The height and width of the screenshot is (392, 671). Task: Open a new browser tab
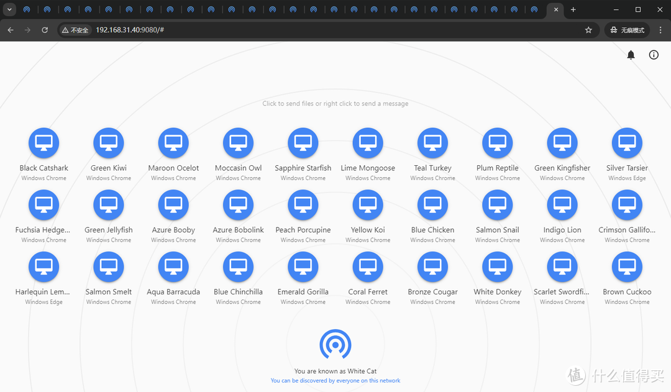tap(573, 10)
